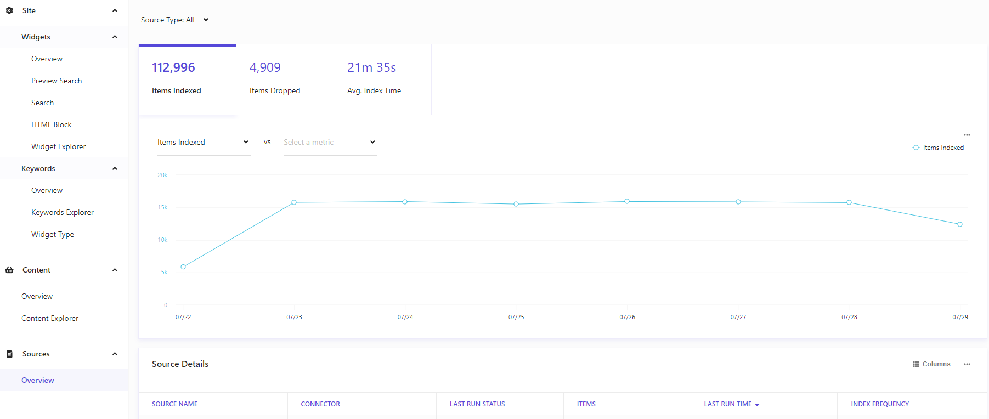
Task: Open Widgets Overview page
Action: (x=47, y=59)
